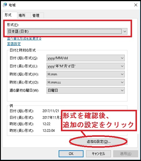The width and height of the screenshot is (141, 161).
Task: Close the 地域 dialog window
Action: (136, 5)
